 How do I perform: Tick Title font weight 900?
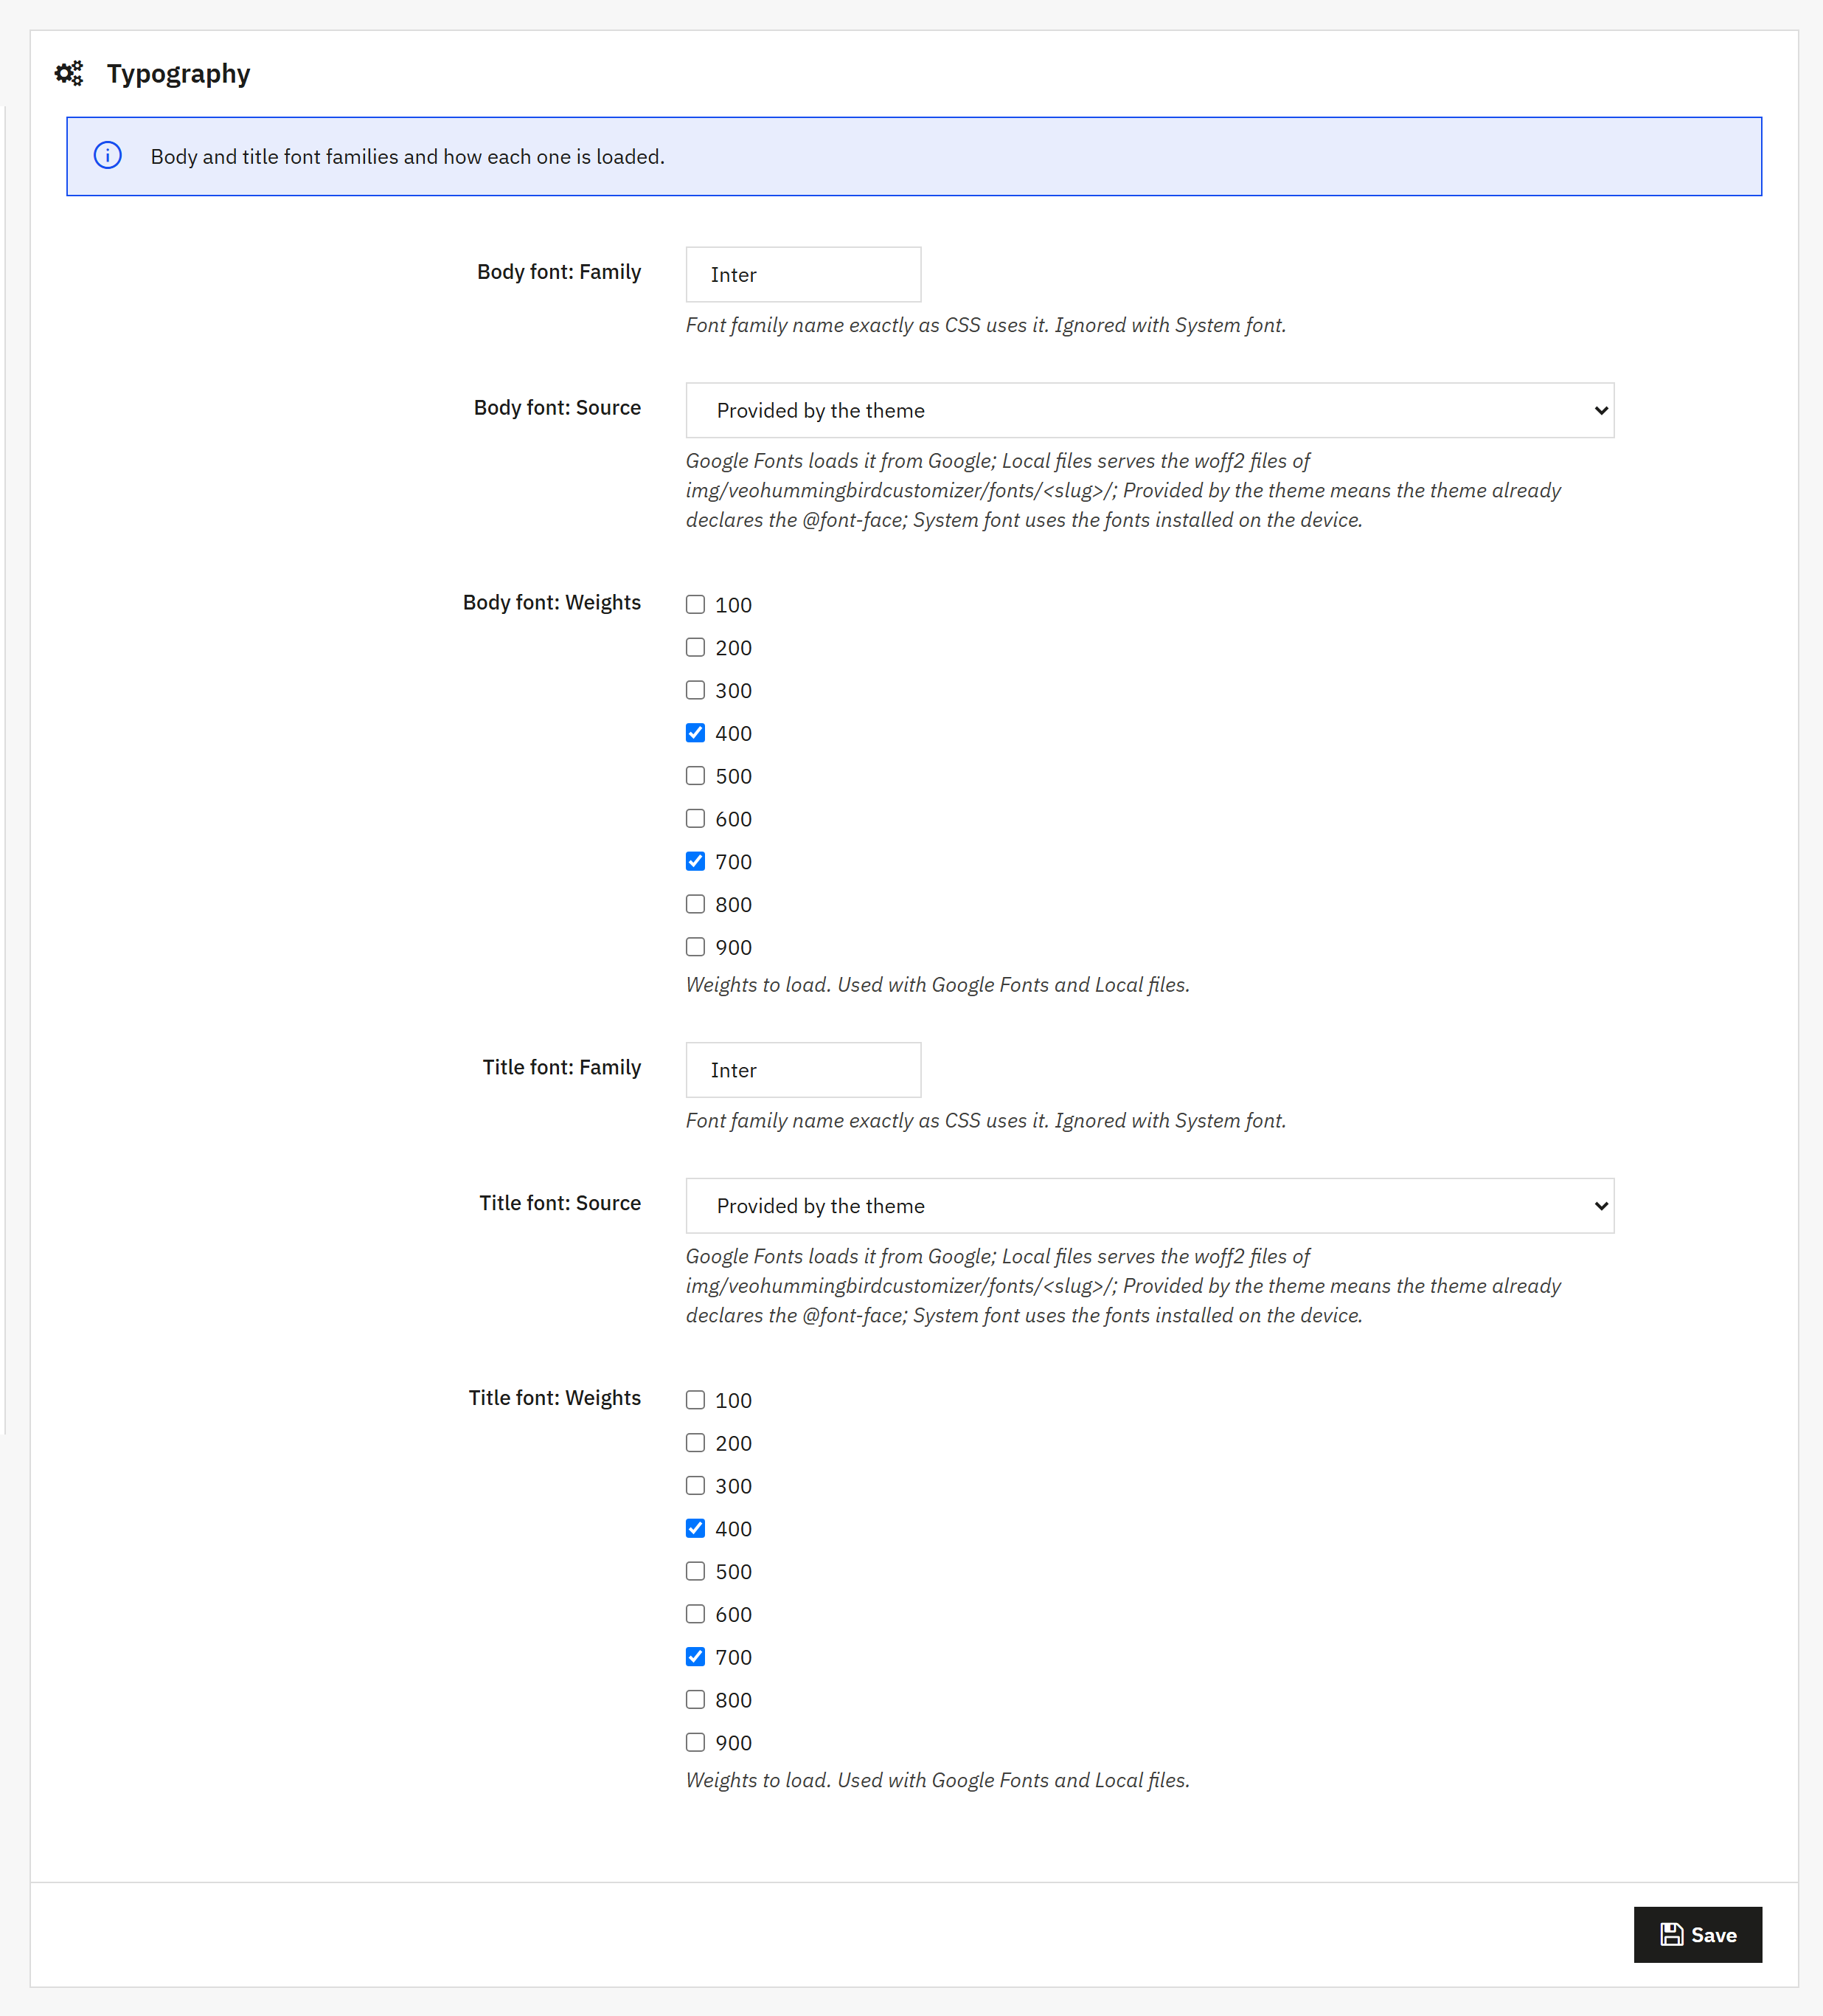coord(695,1742)
